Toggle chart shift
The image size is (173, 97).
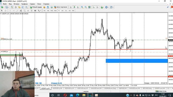(x=97, y=7)
